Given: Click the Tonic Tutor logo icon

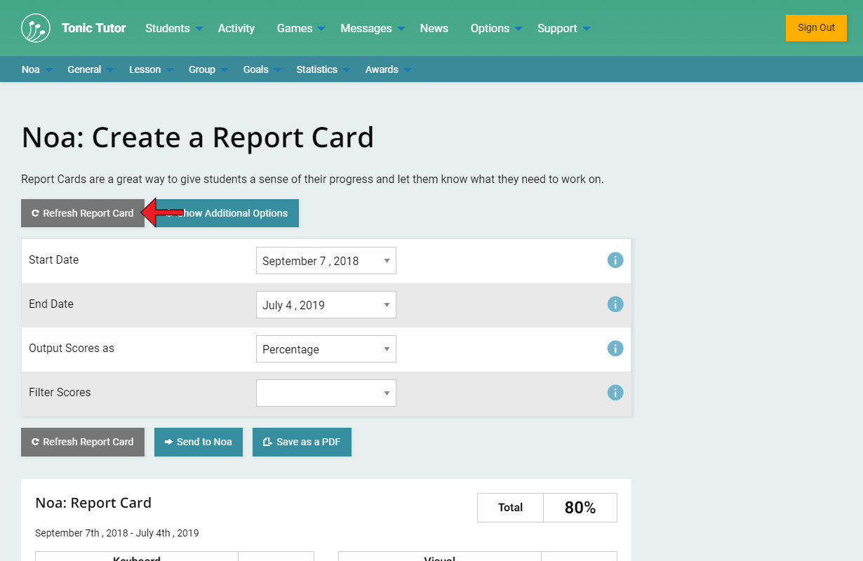Looking at the screenshot, I should 35,28.
